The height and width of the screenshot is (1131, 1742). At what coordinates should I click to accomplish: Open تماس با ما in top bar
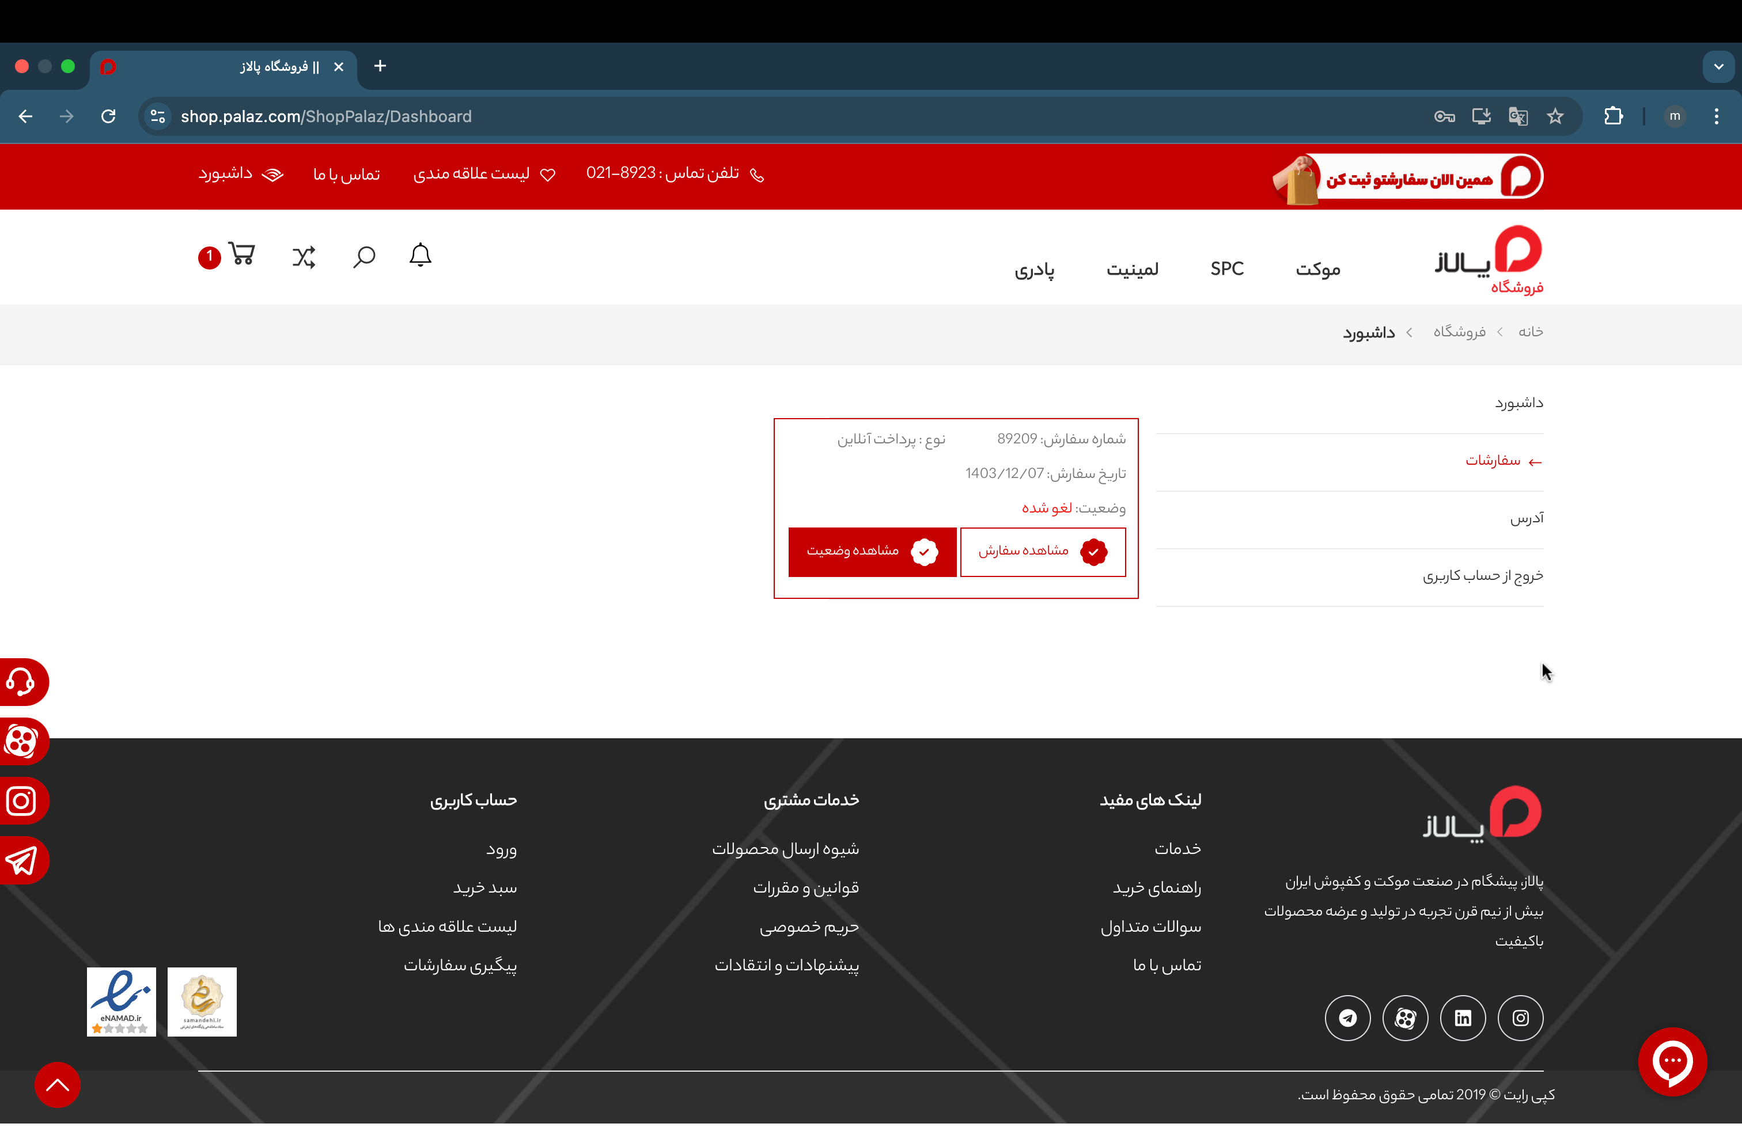[x=346, y=175]
